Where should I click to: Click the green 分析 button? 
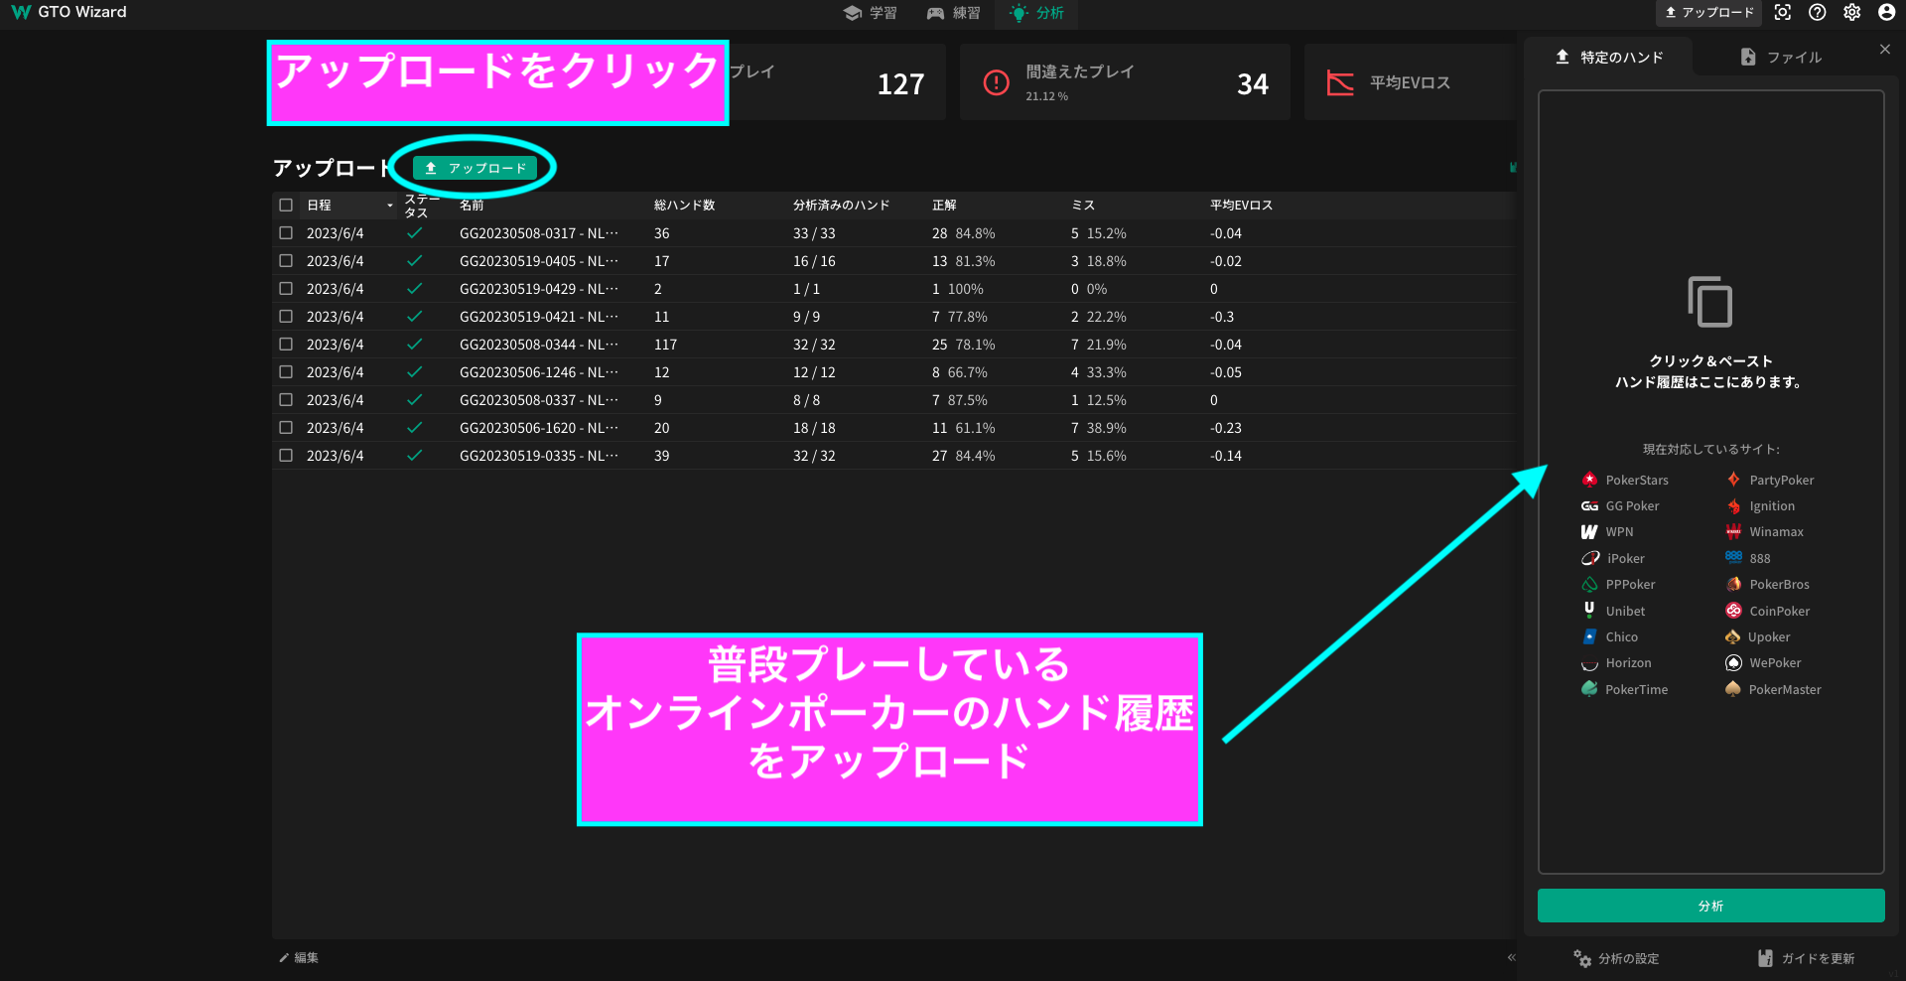click(1710, 906)
